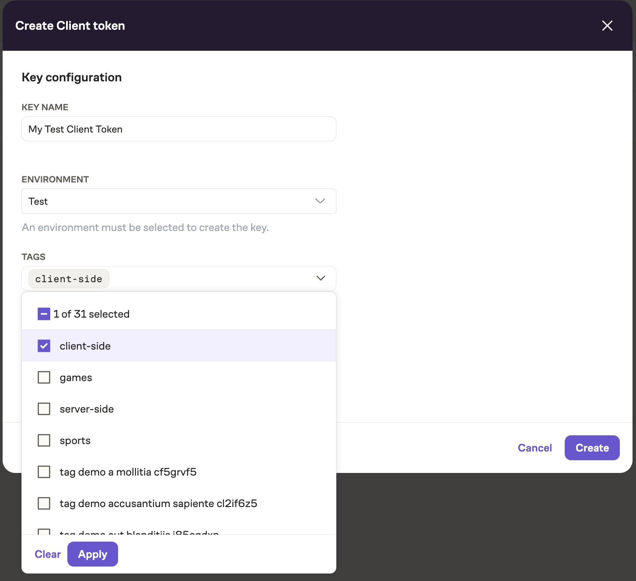Click the My Test Client Token name field
Viewport: 636px width, 581px height.
[x=178, y=129]
